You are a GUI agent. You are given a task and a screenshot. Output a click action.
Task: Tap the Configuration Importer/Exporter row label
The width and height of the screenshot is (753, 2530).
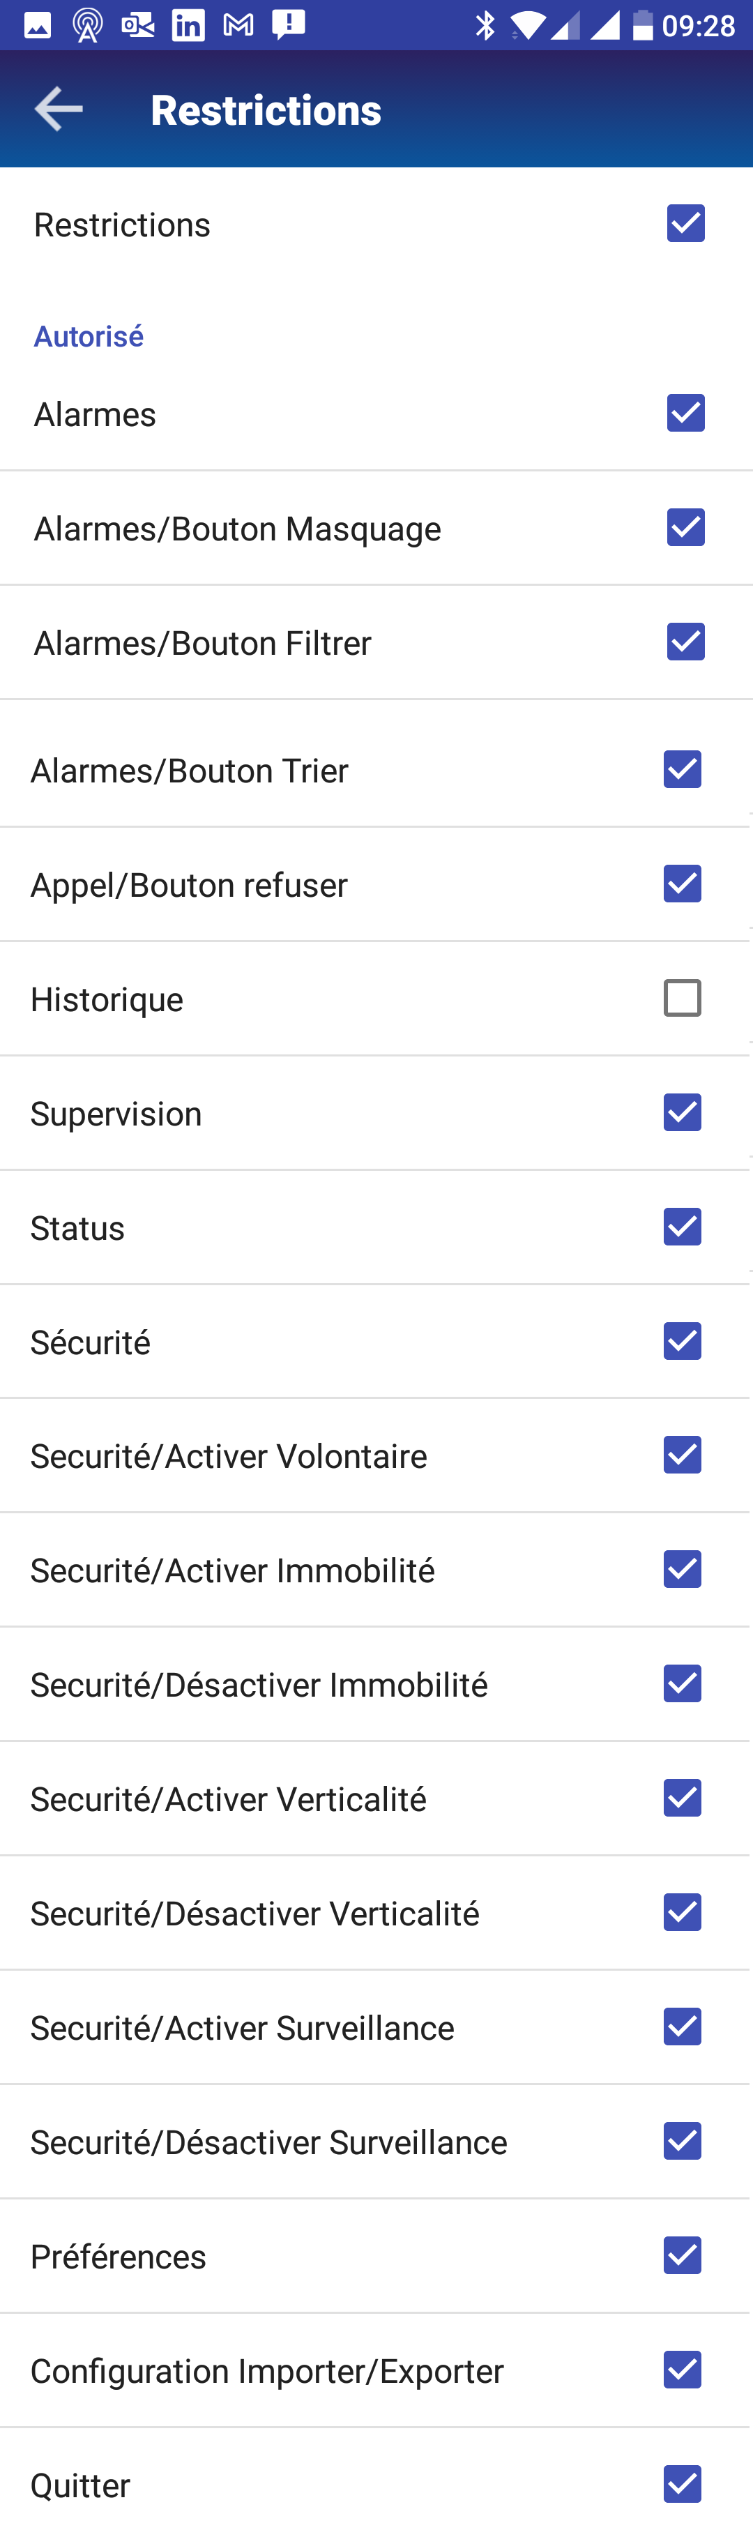pyautogui.click(x=267, y=2371)
